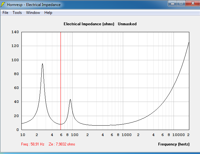
Task: Close the Electrical Impedance window
Action: click(193, 3)
